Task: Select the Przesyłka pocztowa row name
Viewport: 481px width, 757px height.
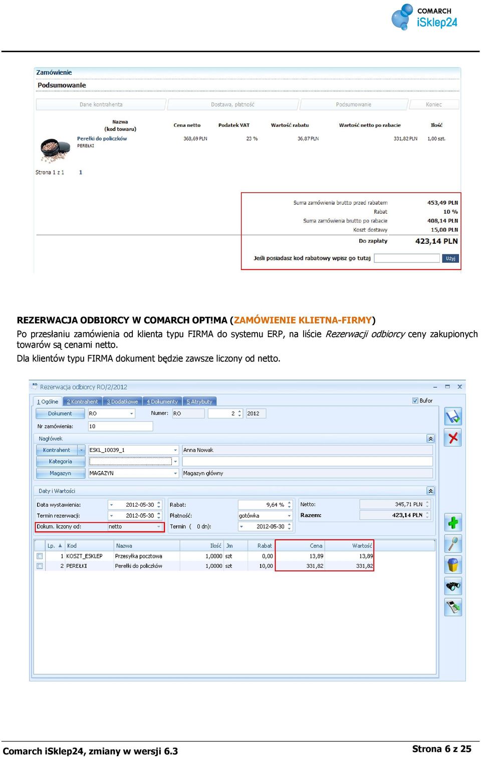Action: pyautogui.click(x=139, y=556)
